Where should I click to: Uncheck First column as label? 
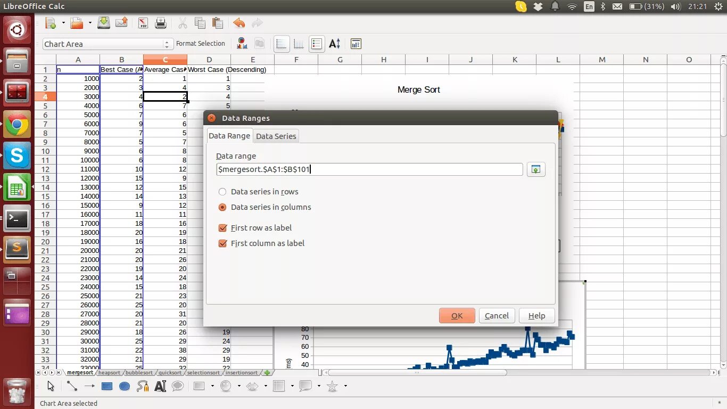tap(262, 243)
